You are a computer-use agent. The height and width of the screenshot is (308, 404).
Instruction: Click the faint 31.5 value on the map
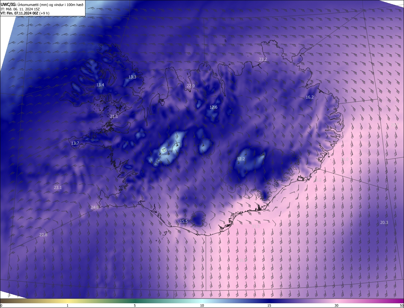pos(256,226)
